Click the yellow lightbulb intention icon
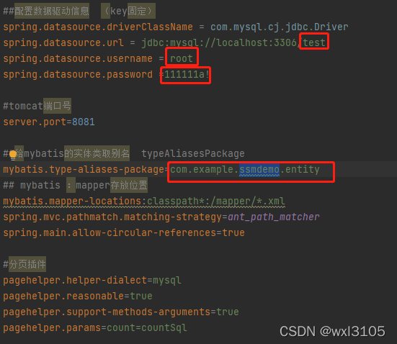 [x=13, y=155]
